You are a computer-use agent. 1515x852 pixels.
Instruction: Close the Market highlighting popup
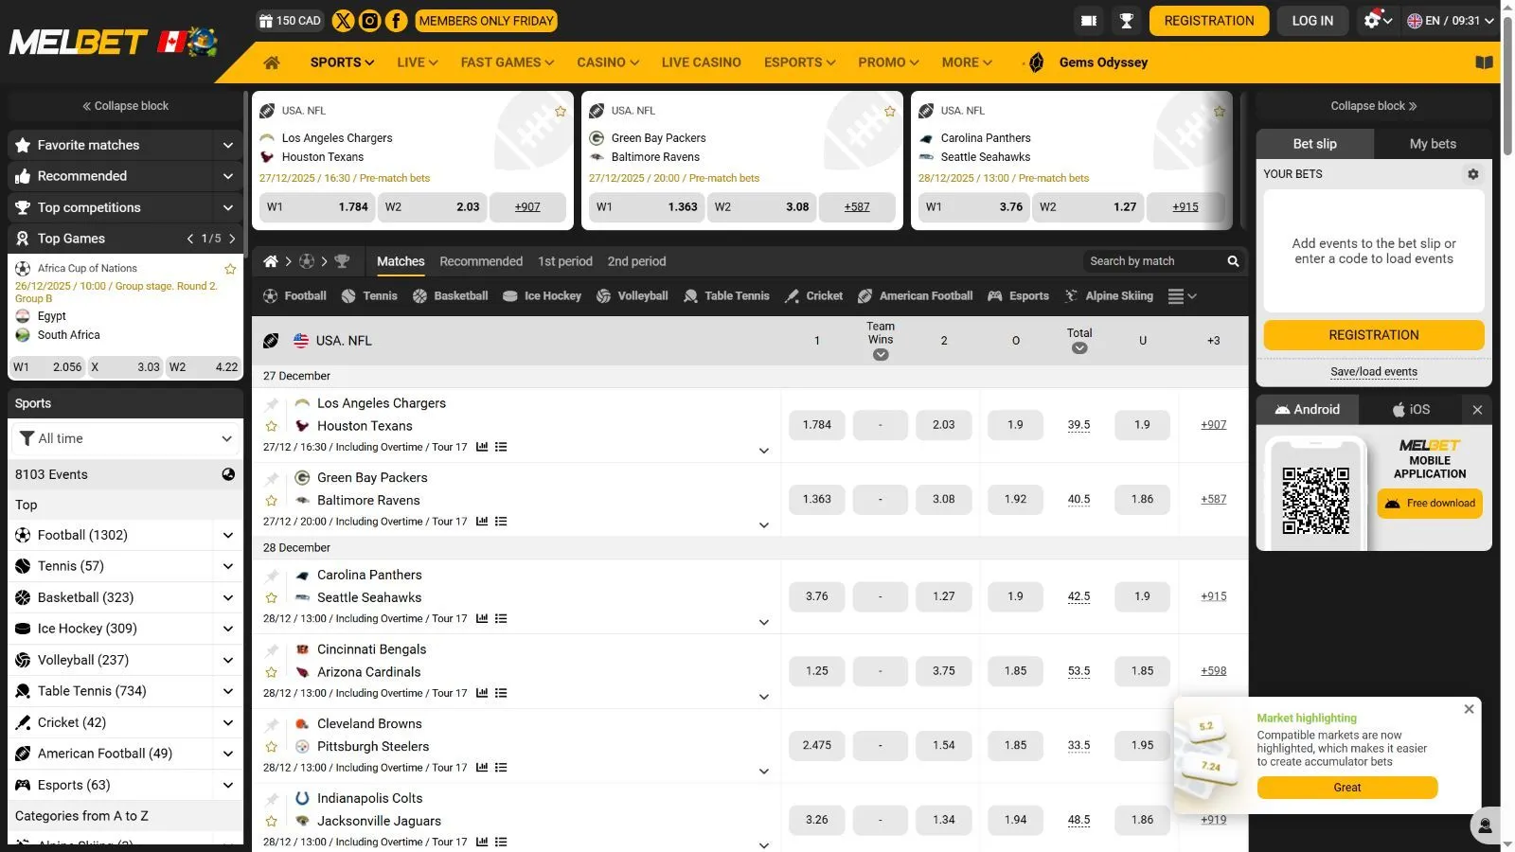coord(1469,709)
